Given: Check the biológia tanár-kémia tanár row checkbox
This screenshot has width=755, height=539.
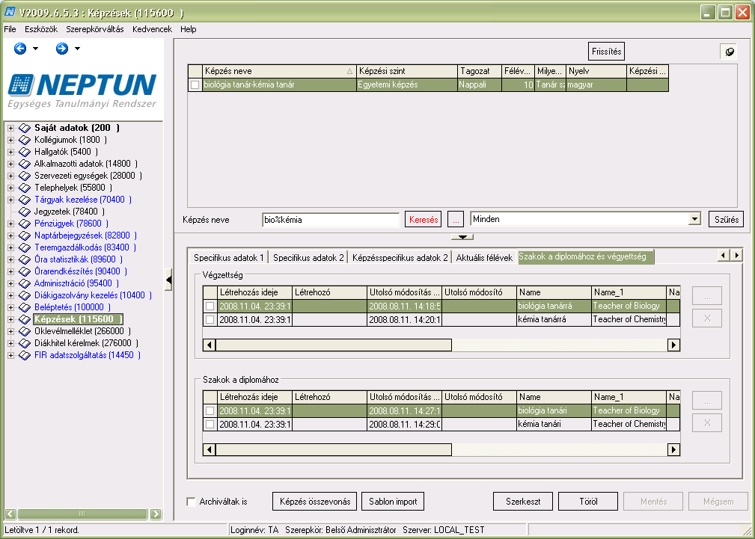Looking at the screenshot, I should 195,85.
